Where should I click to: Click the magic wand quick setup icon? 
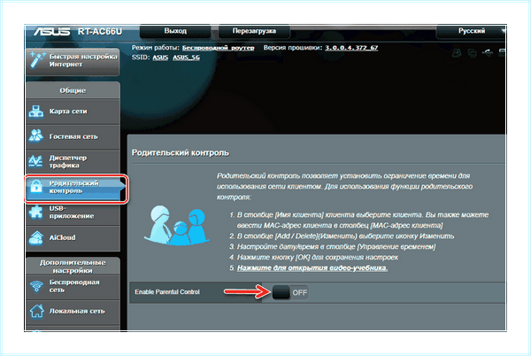click(37, 60)
